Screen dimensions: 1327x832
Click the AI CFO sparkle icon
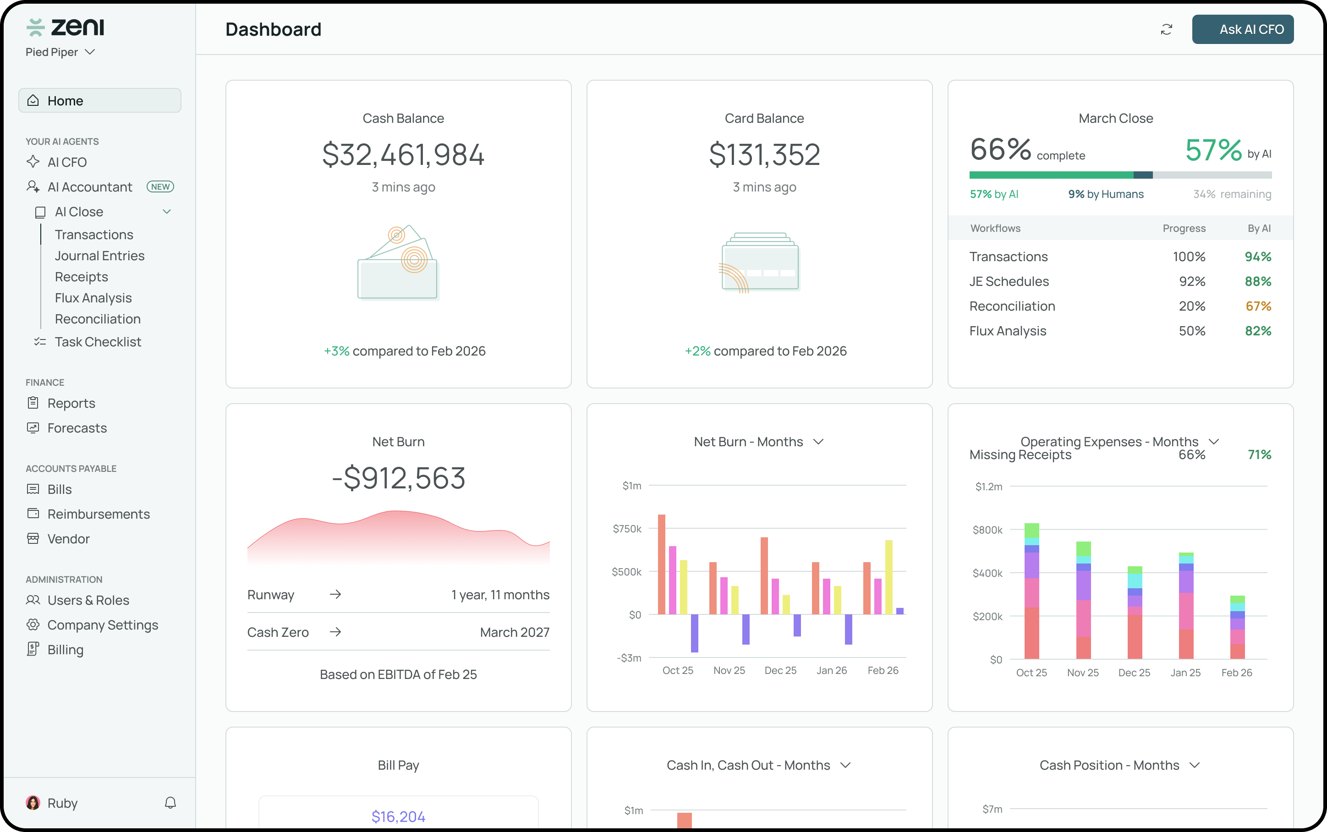coord(33,162)
